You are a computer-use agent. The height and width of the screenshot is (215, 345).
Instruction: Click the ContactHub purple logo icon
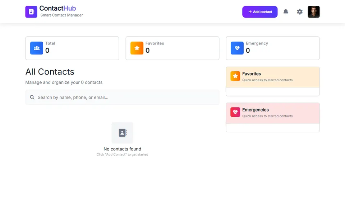click(x=31, y=11)
